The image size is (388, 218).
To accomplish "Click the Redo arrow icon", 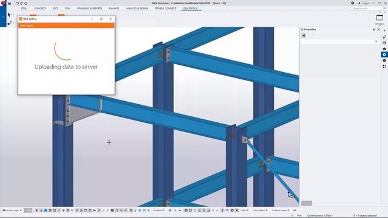I will pyautogui.click(x=22, y=4).
